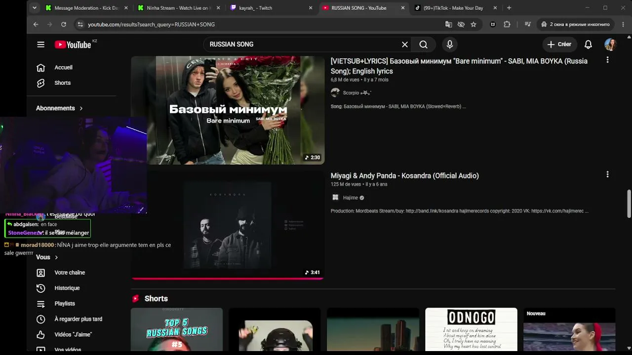Open the short labeled Nouveau
The height and width of the screenshot is (355, 632).
(569, 329)
